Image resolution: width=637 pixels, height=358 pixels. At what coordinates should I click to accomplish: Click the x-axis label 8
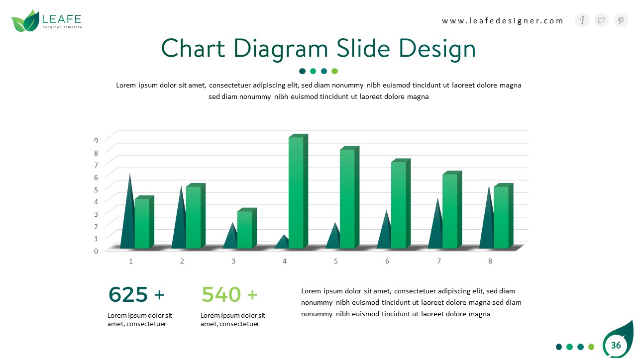point(490,261)
